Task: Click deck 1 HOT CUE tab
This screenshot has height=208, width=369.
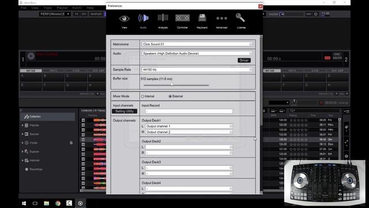Action: click(x=31, y=70)
